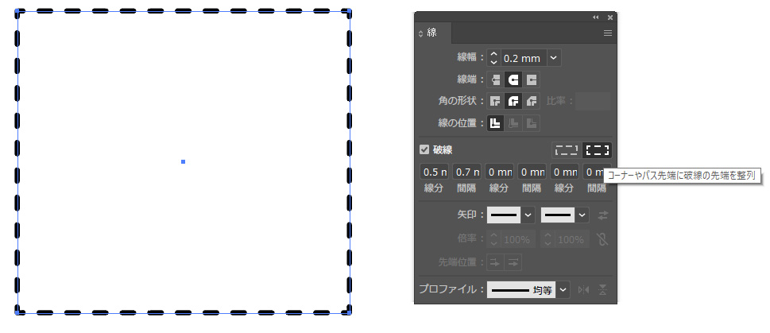The height and width of the screenshot is (333, 770).
Task: Preserve exact dash and gap lengths icon
Action: point(567,149)
